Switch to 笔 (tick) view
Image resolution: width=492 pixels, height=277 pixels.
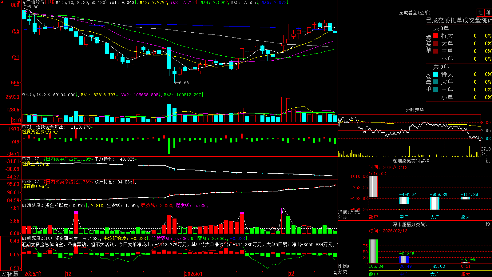coord(488,13)
